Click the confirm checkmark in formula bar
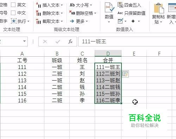 [x=58, y=42]
